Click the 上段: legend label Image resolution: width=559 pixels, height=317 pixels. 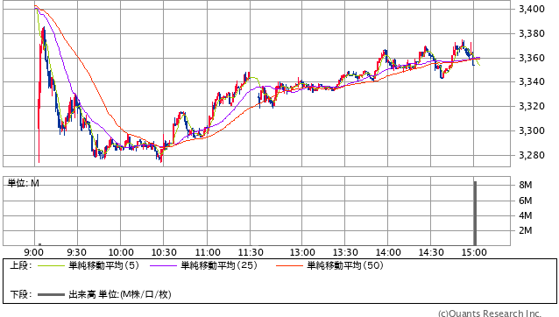[x=21, y=265]
